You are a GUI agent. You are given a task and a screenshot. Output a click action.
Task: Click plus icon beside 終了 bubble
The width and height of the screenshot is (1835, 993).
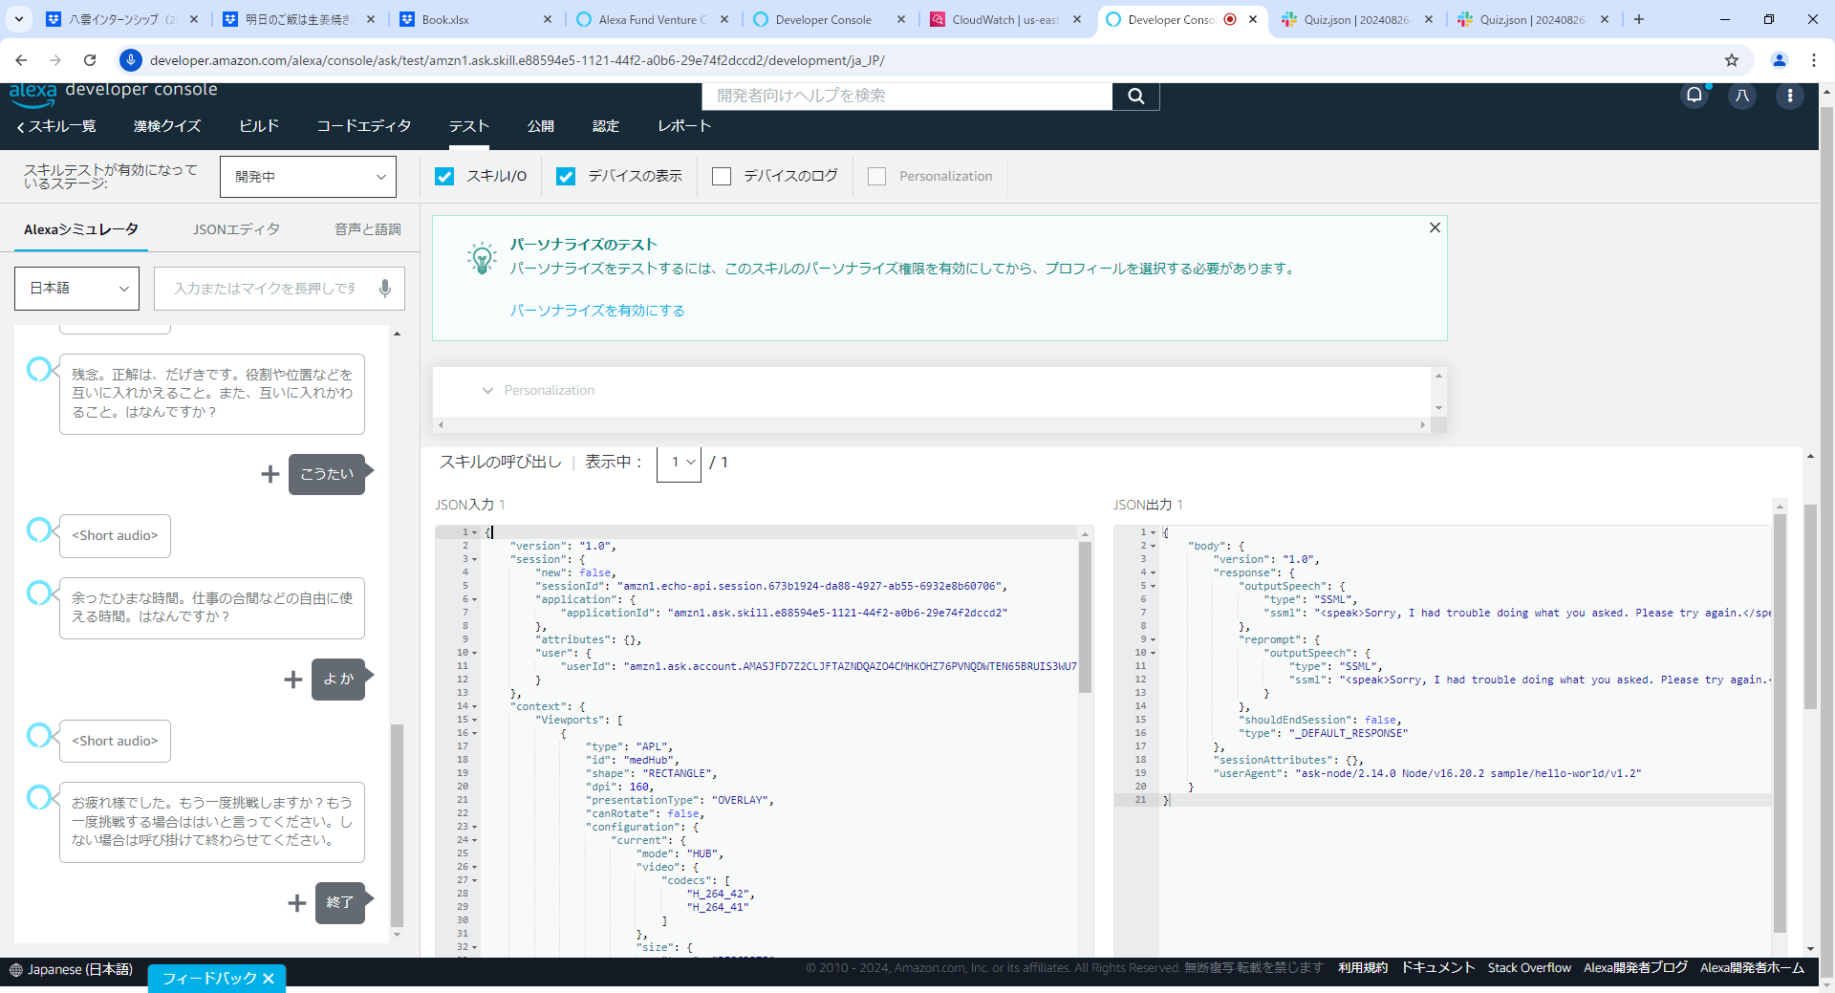pyautogui.click(x=297, y=903)
